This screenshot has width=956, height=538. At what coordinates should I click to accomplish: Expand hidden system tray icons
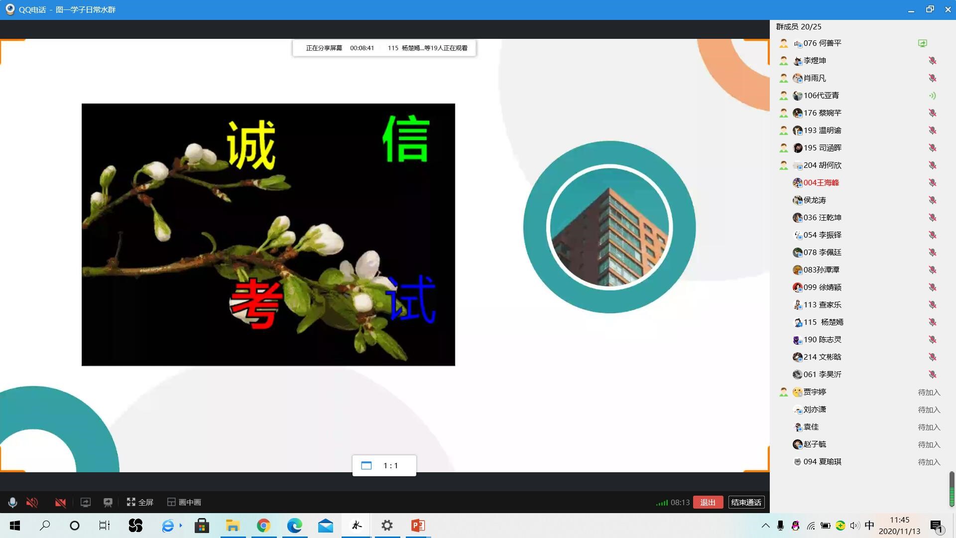765,526
